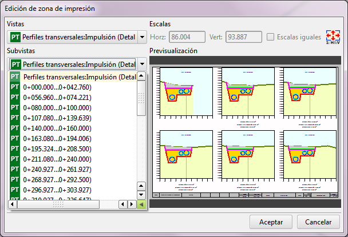Click the horizontal scrollbar thumb of list
The height and width of the screenshot is (237, 348).
pyautogui.click(x=57, y=204)
